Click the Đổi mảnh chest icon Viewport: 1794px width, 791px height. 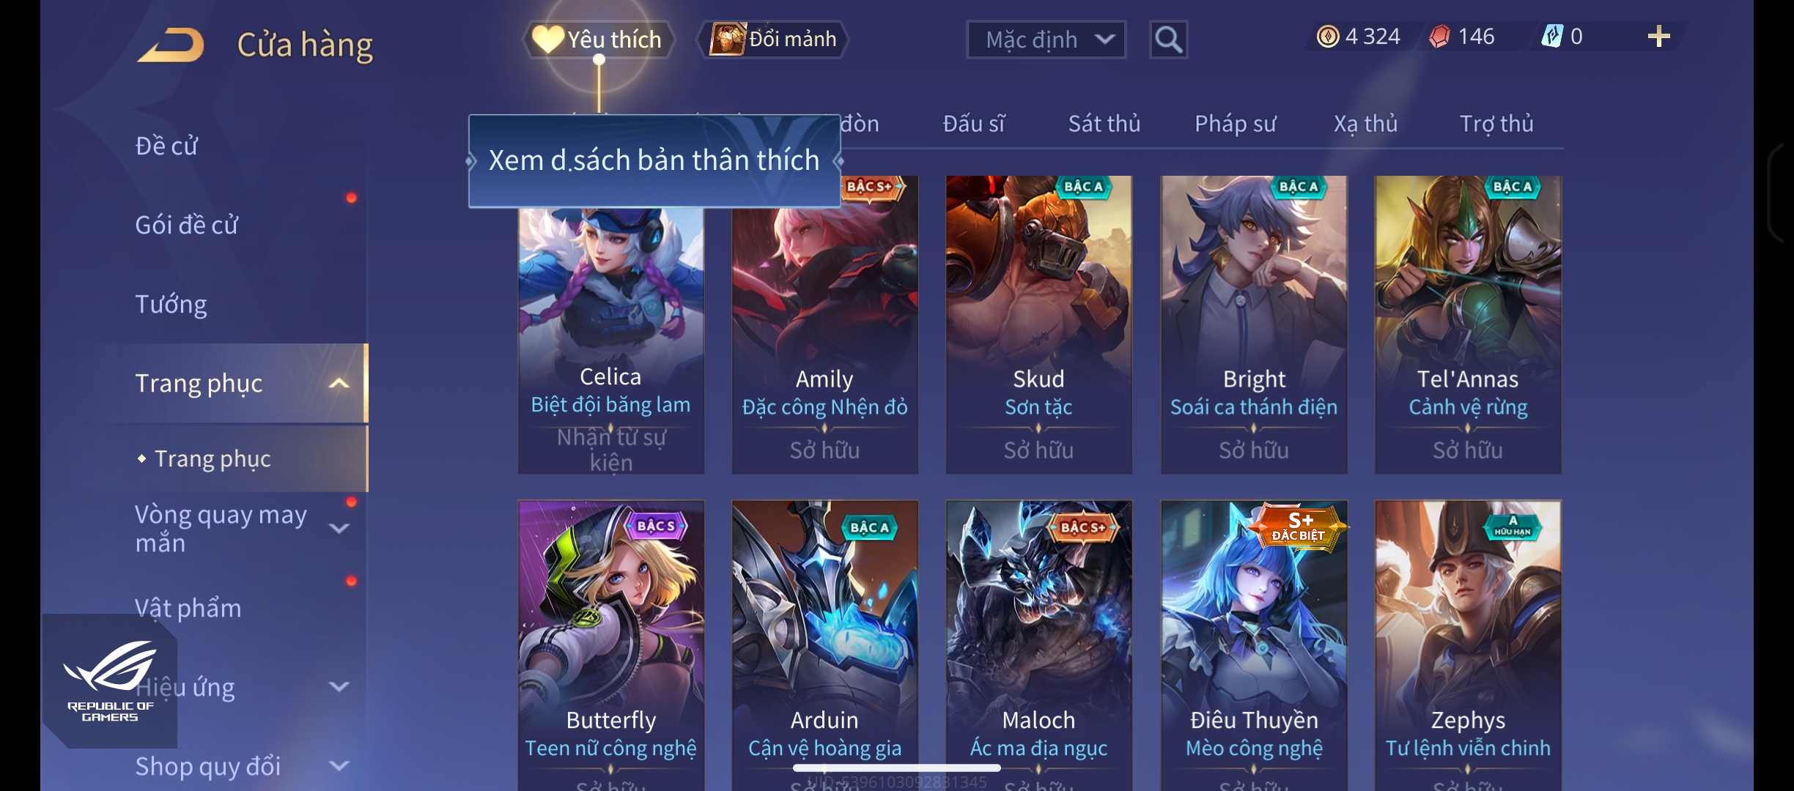pos(727,40)
